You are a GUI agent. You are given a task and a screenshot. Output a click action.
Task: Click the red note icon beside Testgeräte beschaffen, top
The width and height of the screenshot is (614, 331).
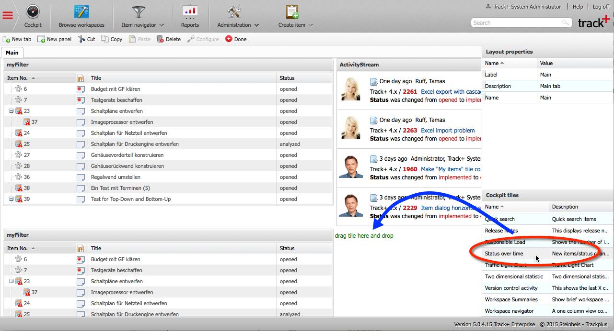pyautogui.click(x=81, y=100)
